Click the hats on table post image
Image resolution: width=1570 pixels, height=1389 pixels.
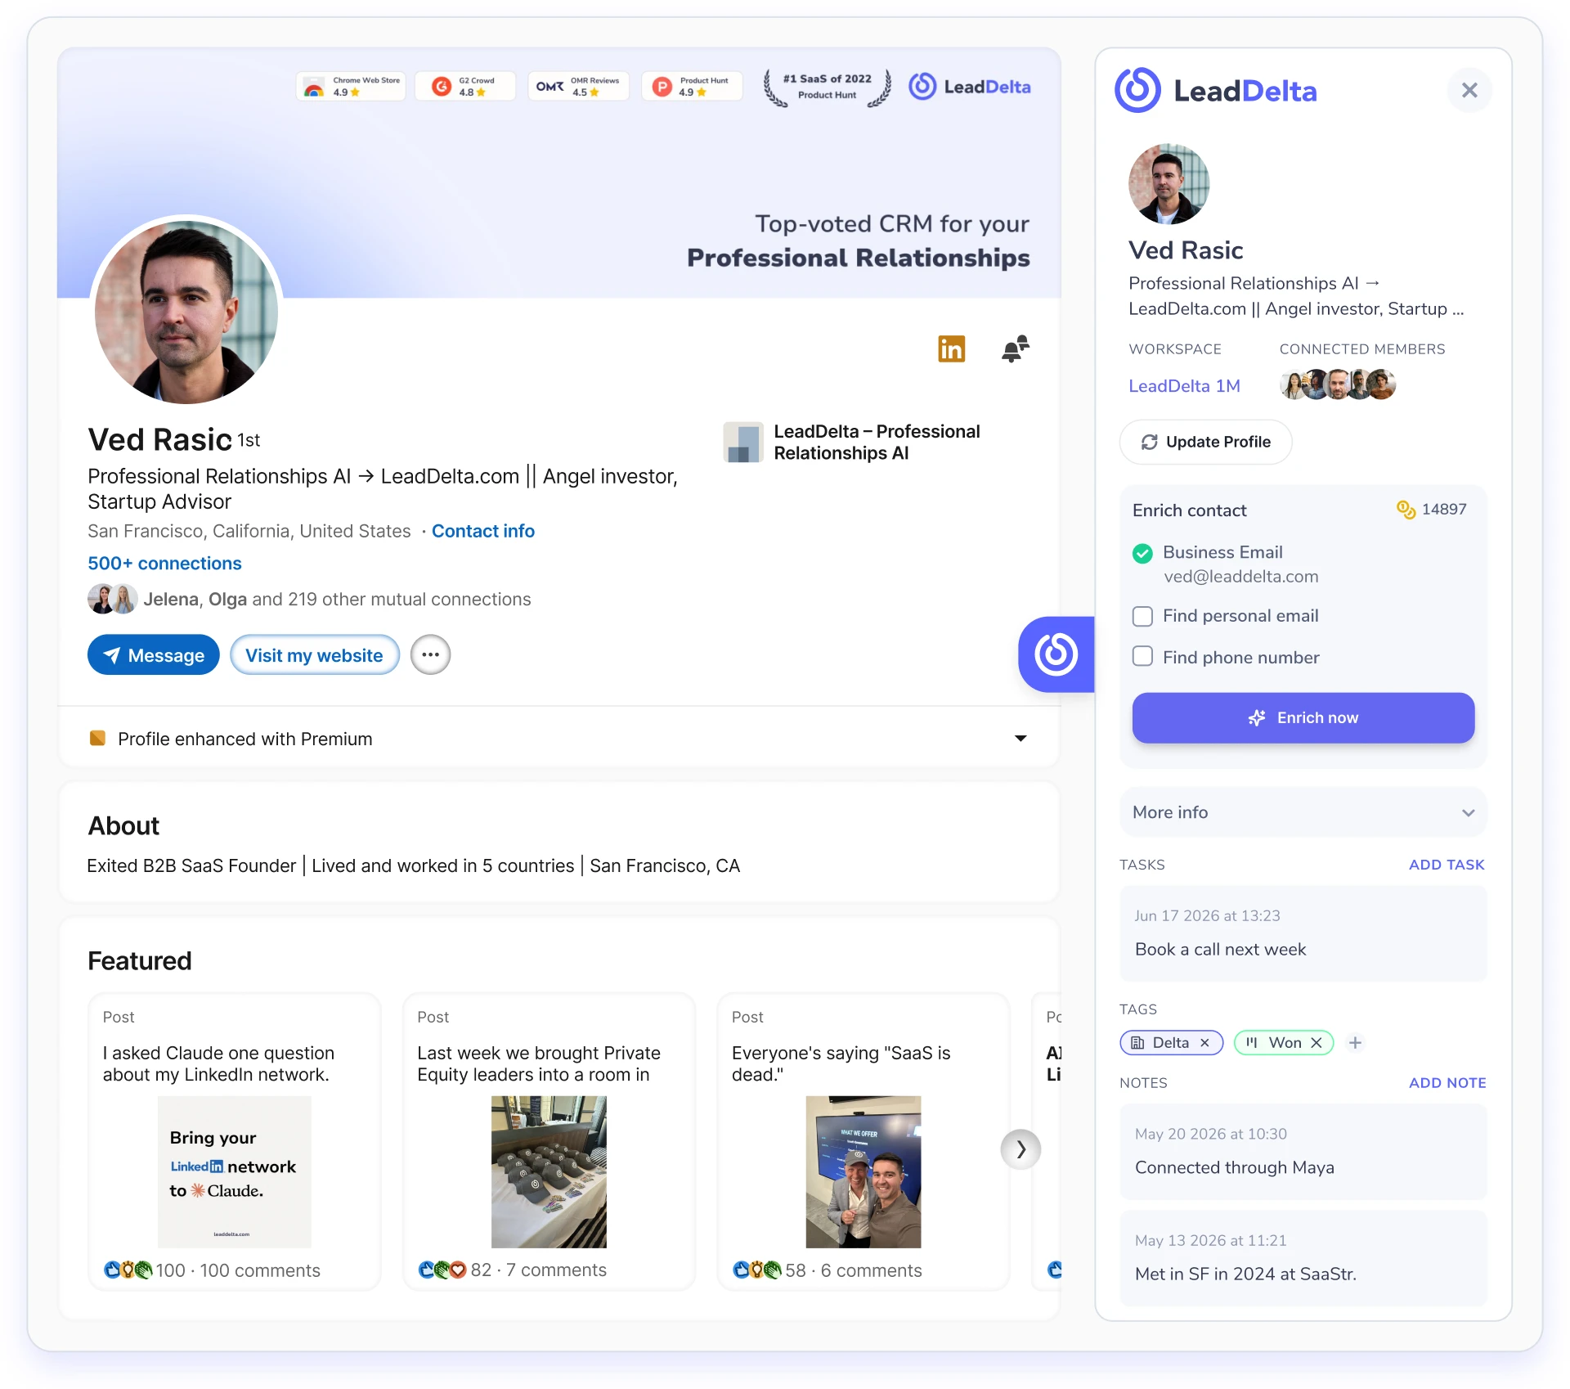[x=549, y=1171]
